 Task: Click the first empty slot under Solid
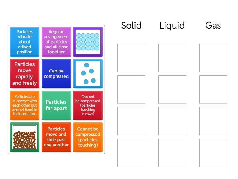(131, 58)
